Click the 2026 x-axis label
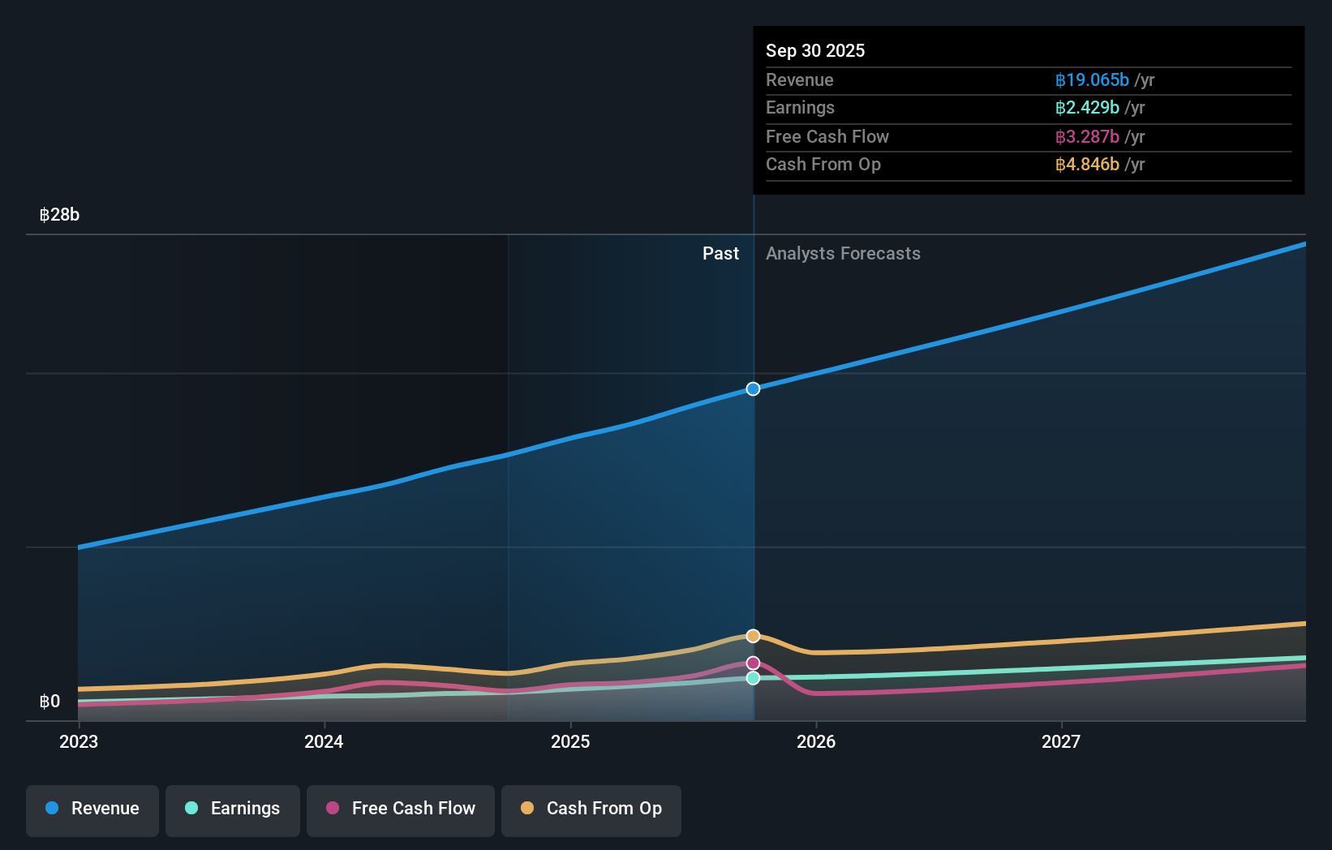The image size is (1332, 850). (816, 741)
